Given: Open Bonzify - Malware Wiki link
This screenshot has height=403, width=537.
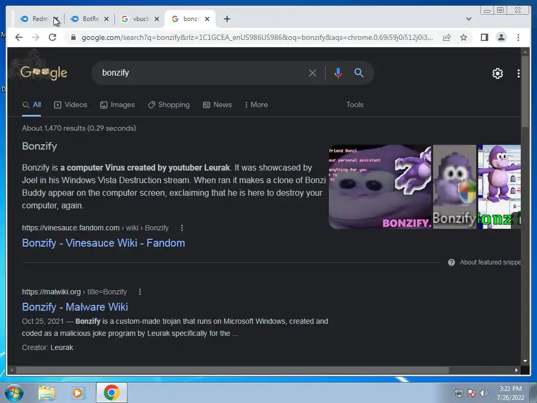Looking at the screenshot, I should pos(75,307).
